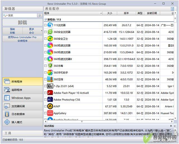
Task: Click the program list vertical scrollbar thumb
Action: (x=175, y=18)
